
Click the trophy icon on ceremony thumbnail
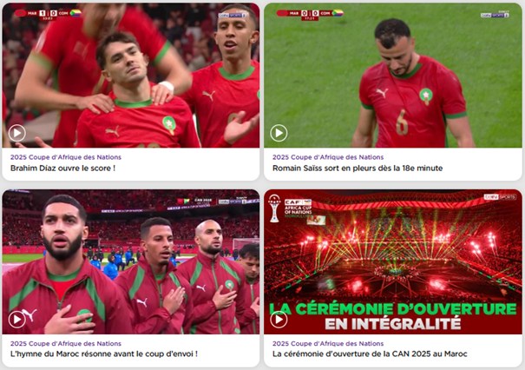point(274,208)
